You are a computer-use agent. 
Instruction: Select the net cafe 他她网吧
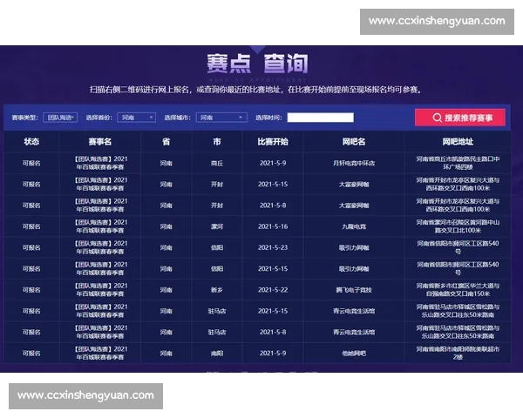pos(354,354)
